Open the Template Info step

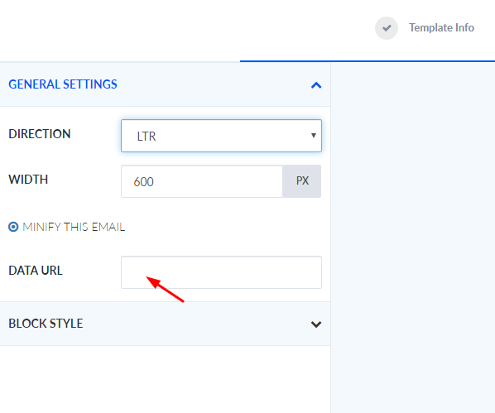[441, 28]
